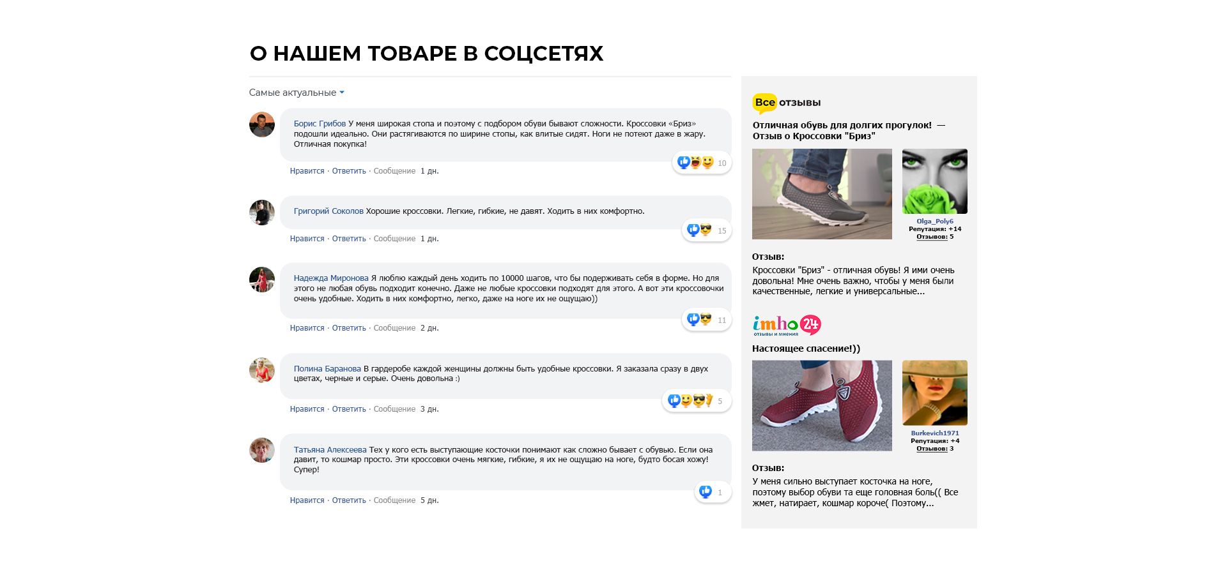This screenshot has height=570, width=1227.
Task: Click Борис Грибов's profile avatar
Action: point(262,124)
